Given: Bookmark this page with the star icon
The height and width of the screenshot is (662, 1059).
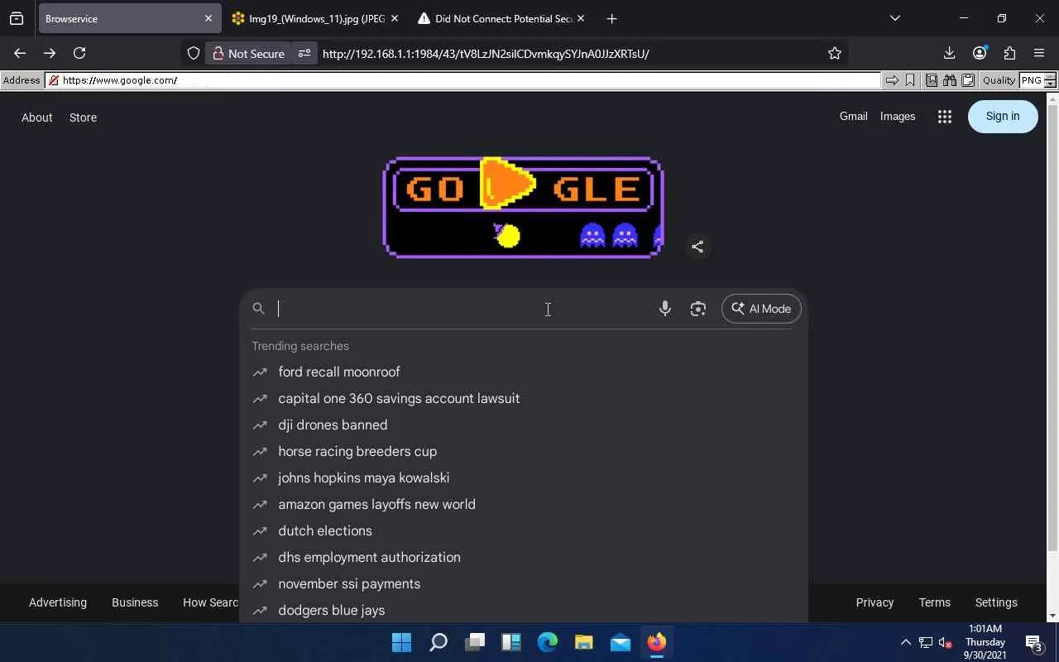Looking at the screenshot, I should tap(835, 53).
